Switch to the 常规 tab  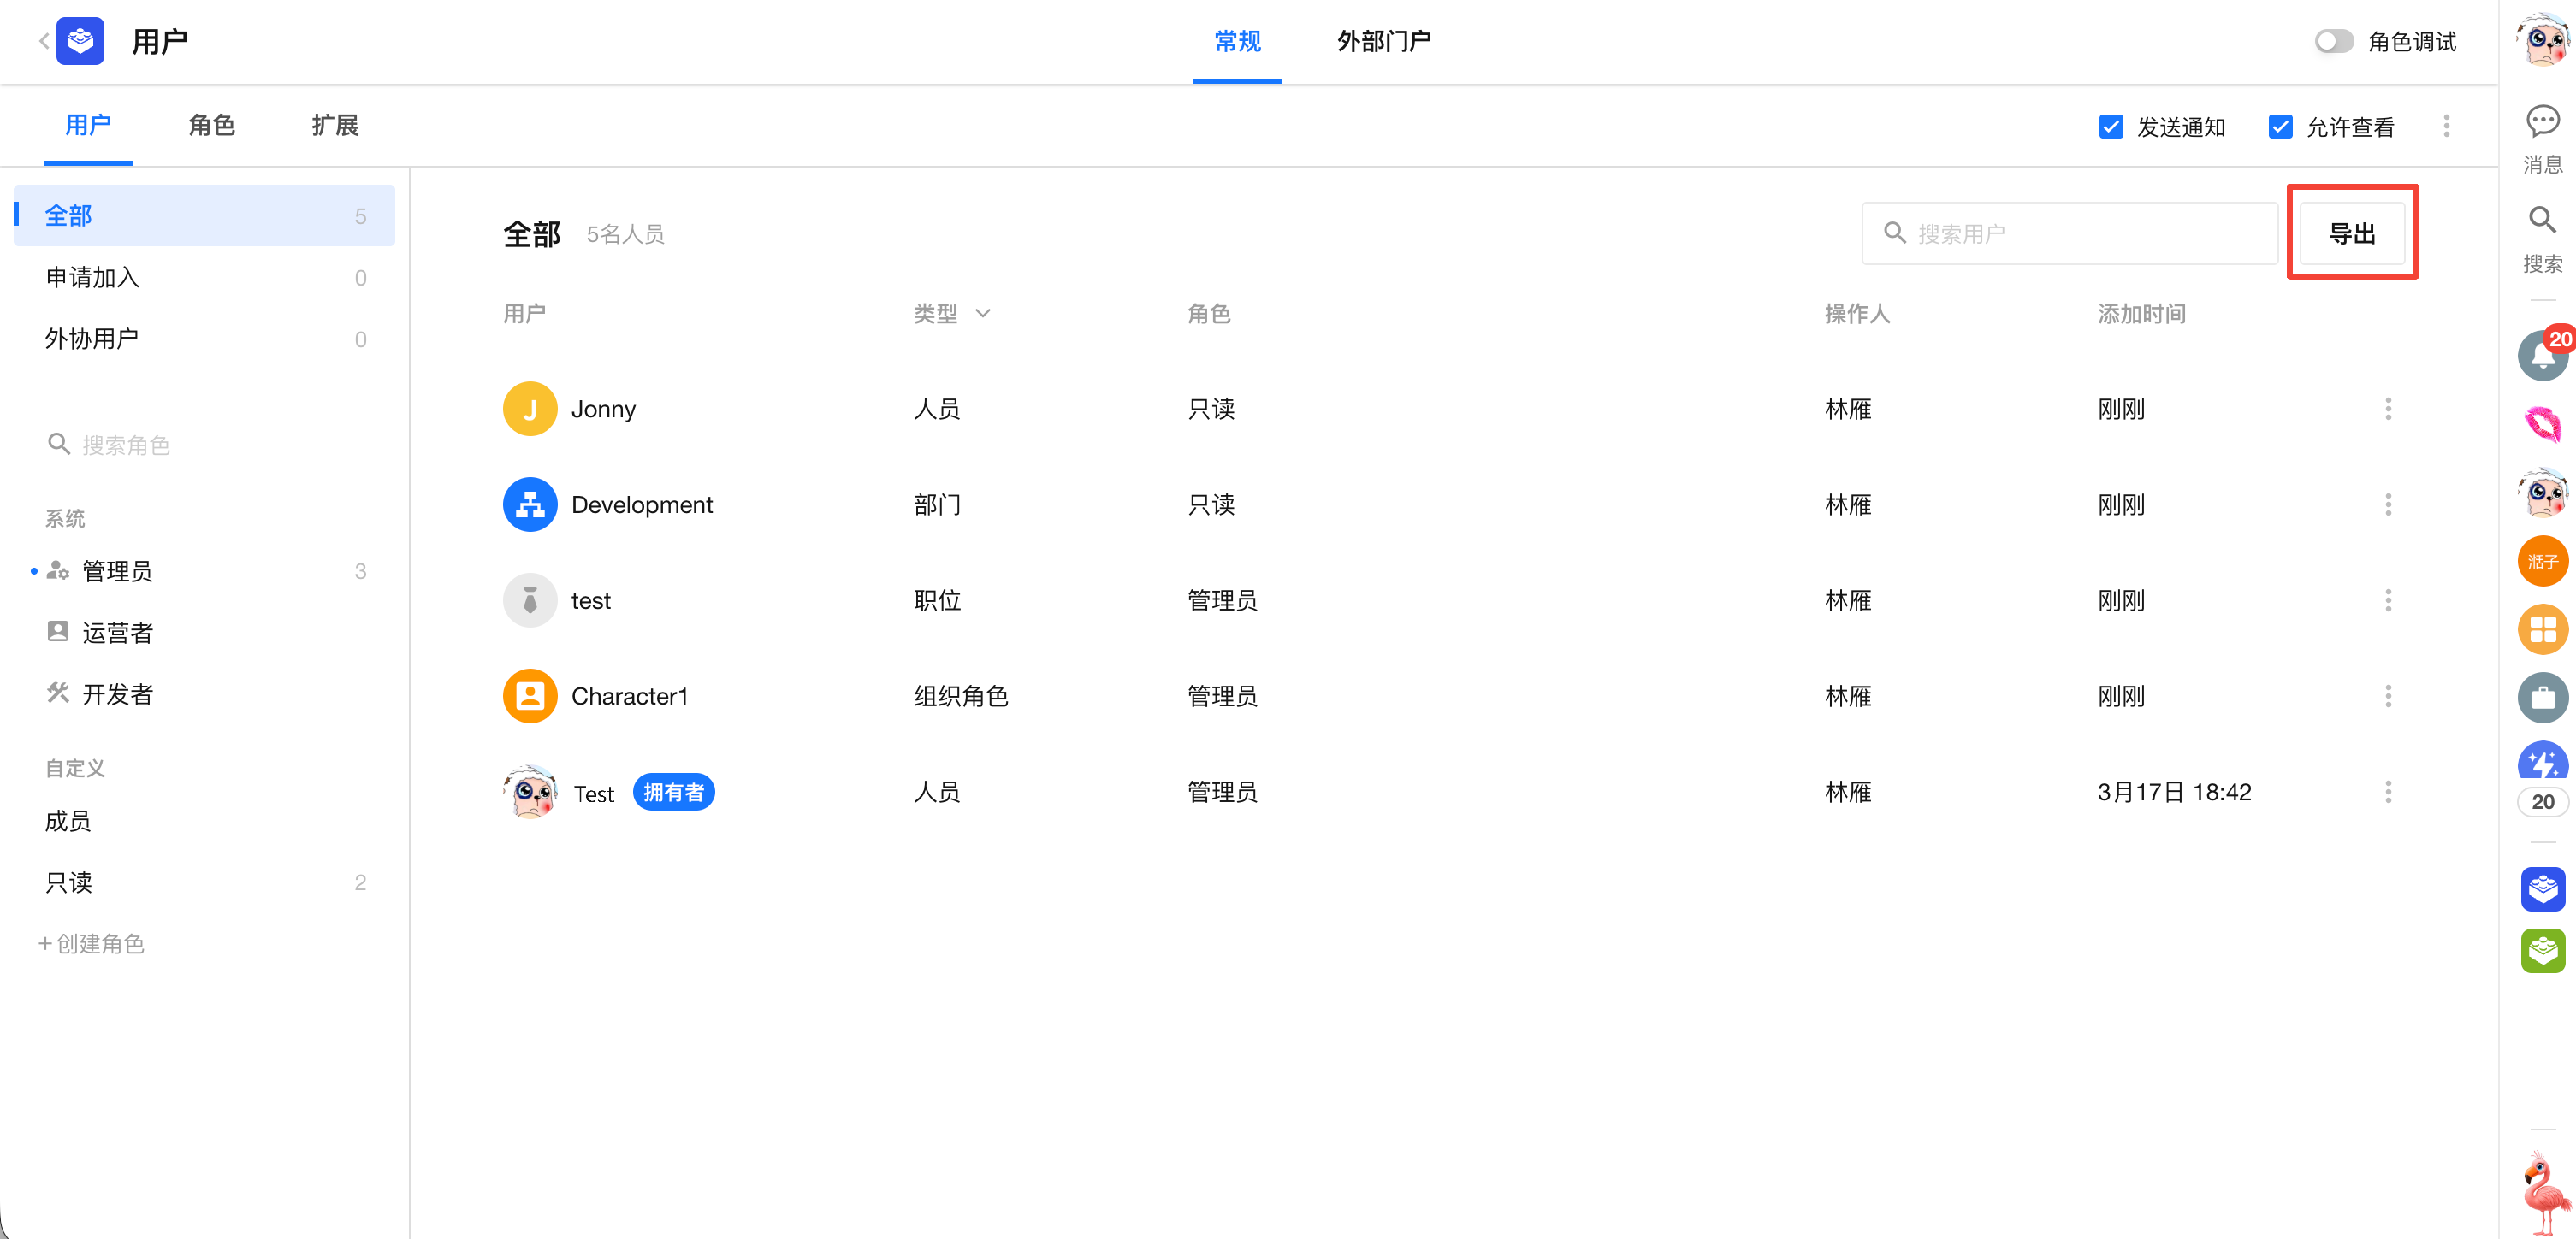1237,41
